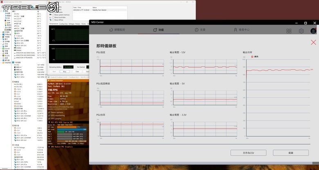Open the 支援 tab in MSI Center

click(200, 30)
